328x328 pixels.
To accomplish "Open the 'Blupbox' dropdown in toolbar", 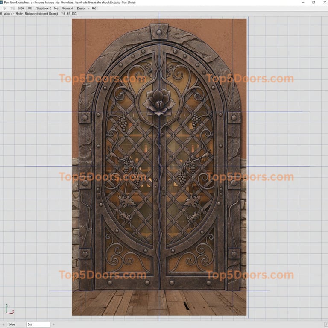I will 44,9.
